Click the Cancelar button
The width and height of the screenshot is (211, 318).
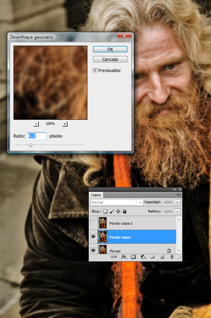click(x=110, y=59)
